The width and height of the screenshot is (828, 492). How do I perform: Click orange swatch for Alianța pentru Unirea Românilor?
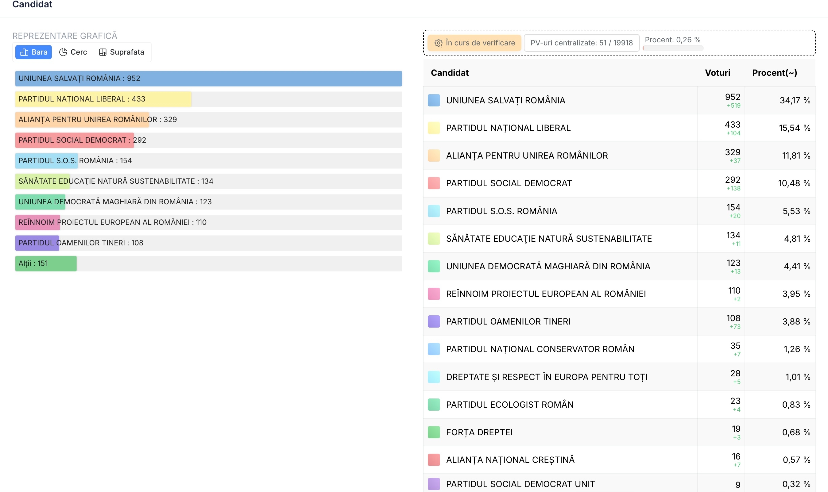[x=434, y=156]
